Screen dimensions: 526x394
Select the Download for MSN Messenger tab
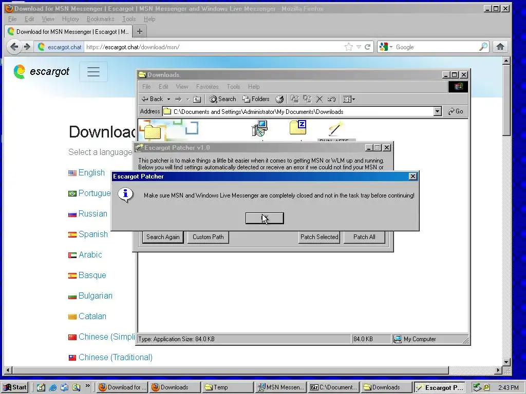[68, 31]
